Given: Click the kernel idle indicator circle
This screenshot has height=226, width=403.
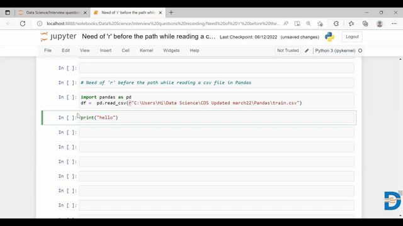Looking at the screenshot, I should pos(360,51).
